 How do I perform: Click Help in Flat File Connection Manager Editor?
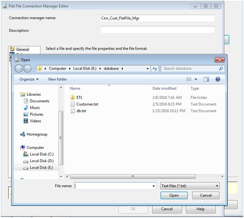[200, 209]
